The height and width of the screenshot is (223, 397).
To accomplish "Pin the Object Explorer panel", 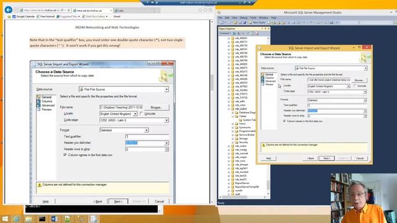I will 265,29.
